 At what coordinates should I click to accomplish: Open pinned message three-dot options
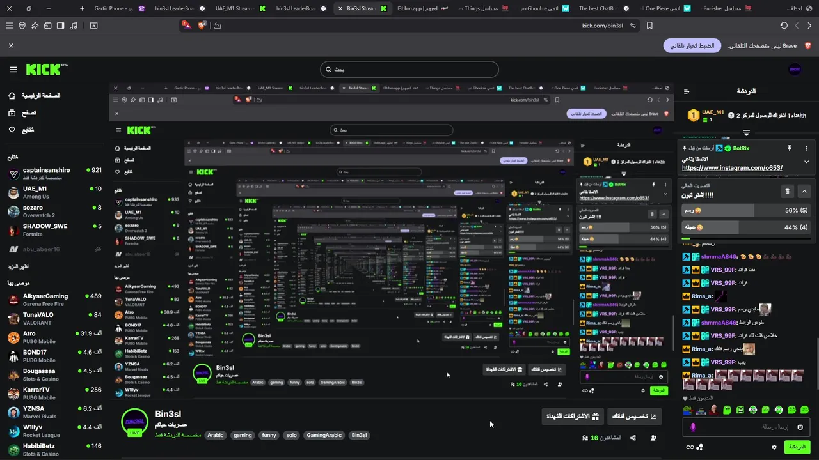[806, 148]
